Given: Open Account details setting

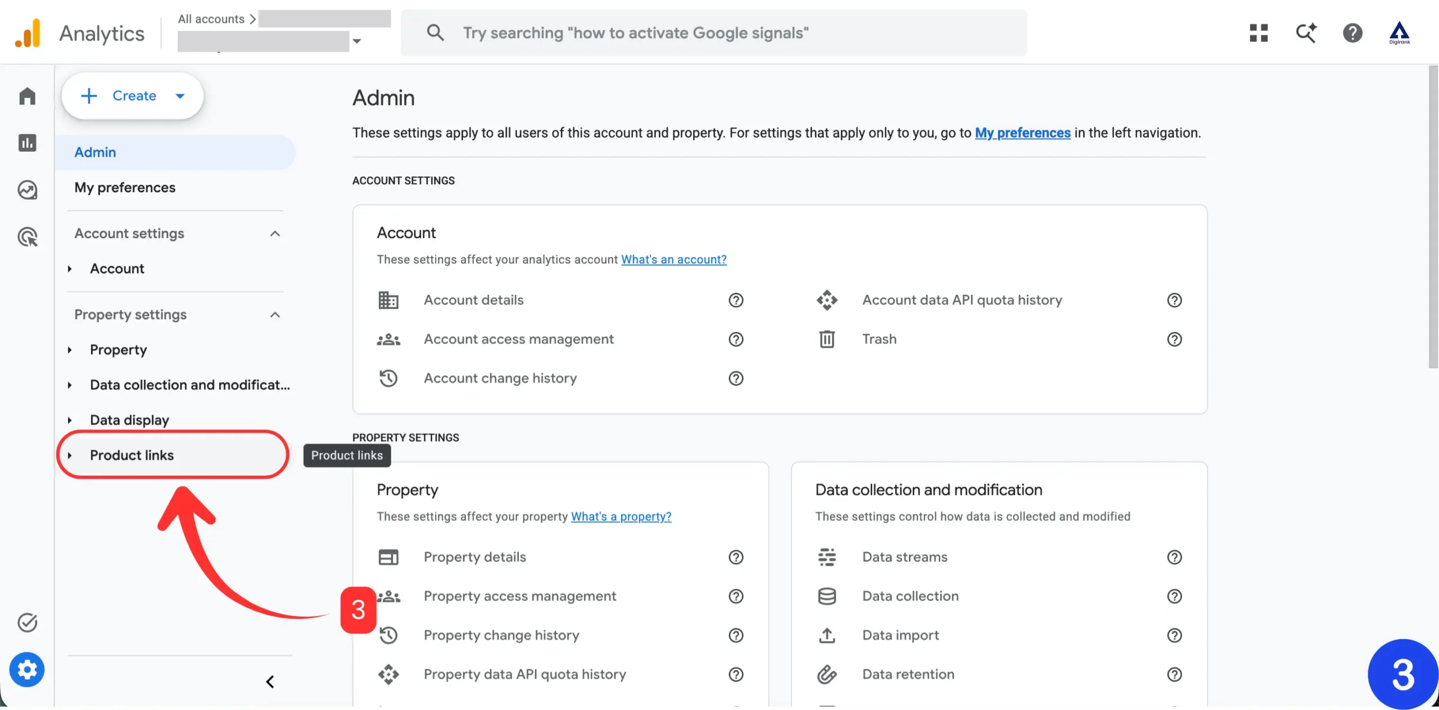Looking at the screenshot, I should pyautogui.click(x=473, y=300).
